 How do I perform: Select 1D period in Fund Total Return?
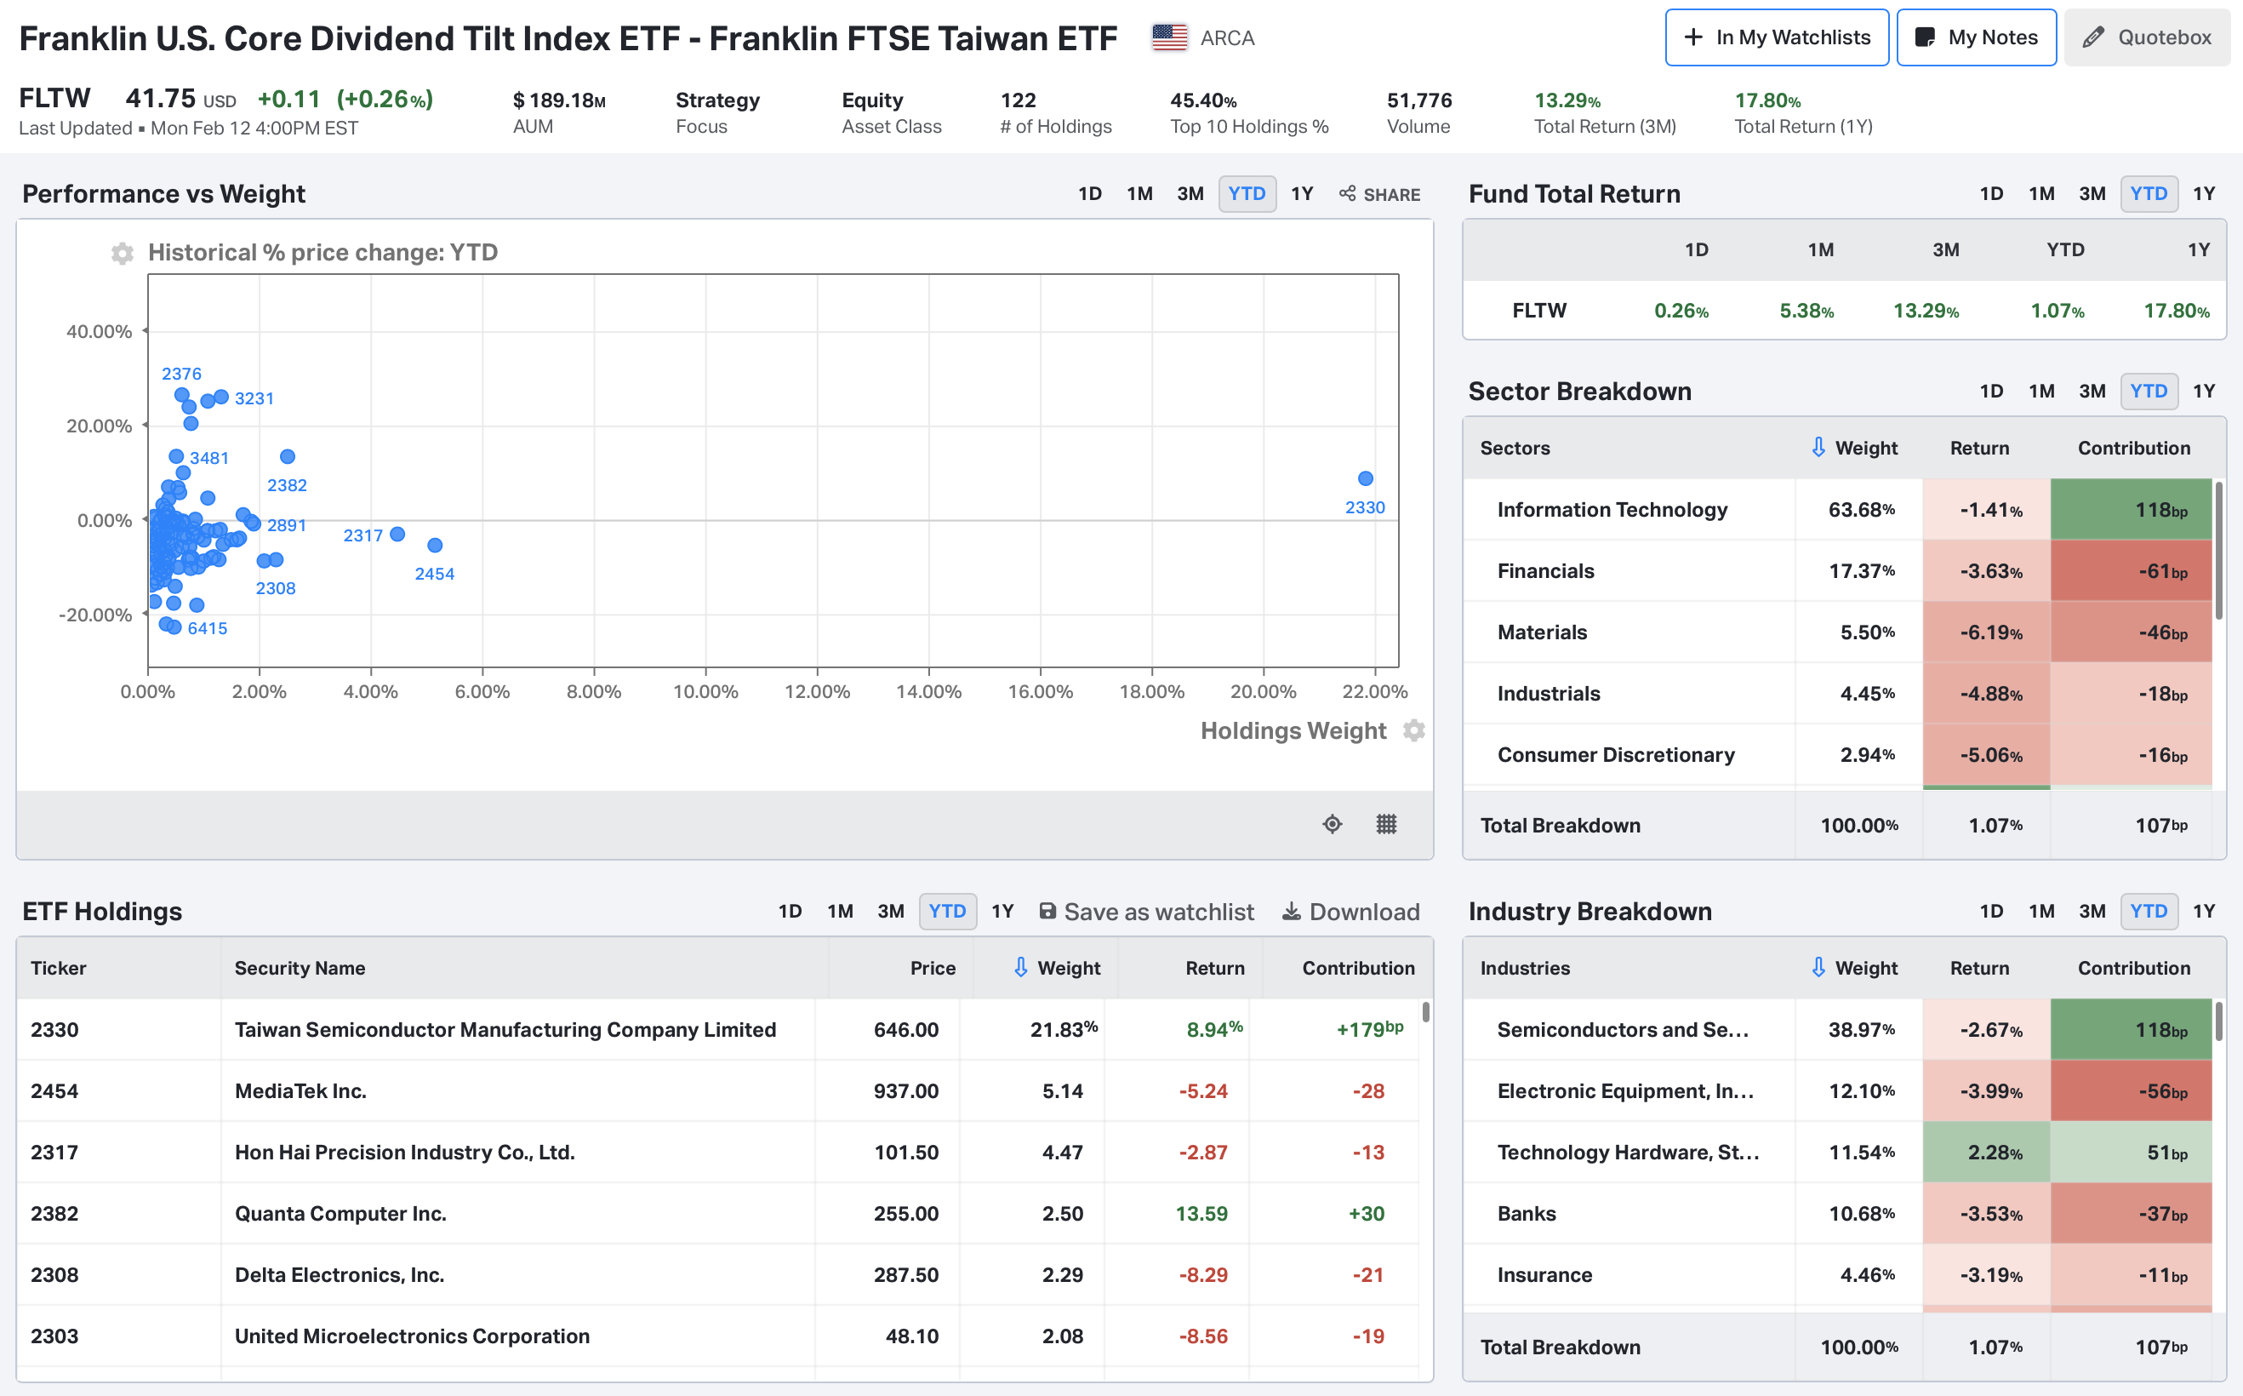(x=1991, y=194)
